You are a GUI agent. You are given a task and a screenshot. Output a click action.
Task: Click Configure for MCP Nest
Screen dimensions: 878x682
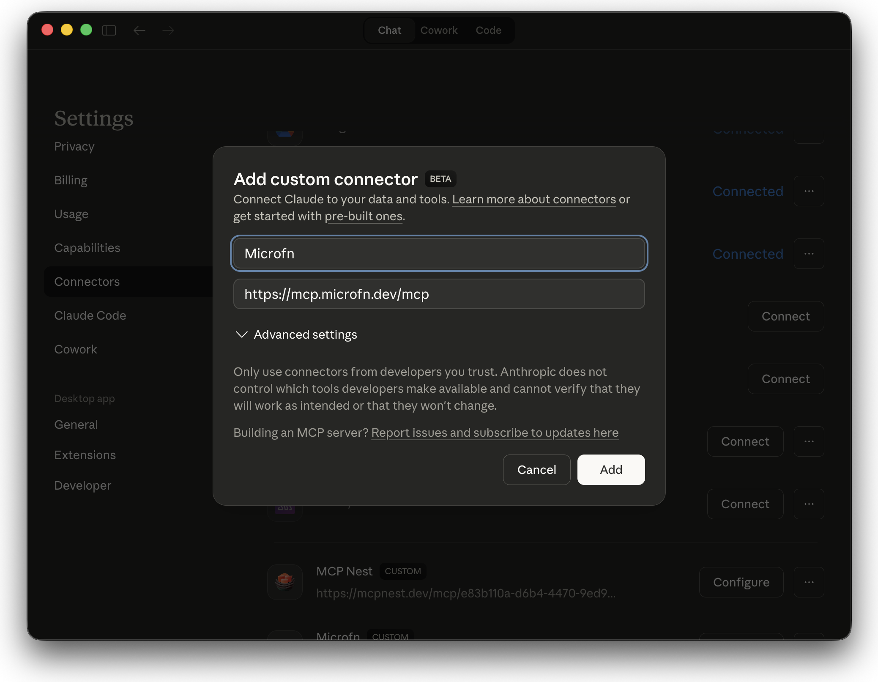[741, 582]
